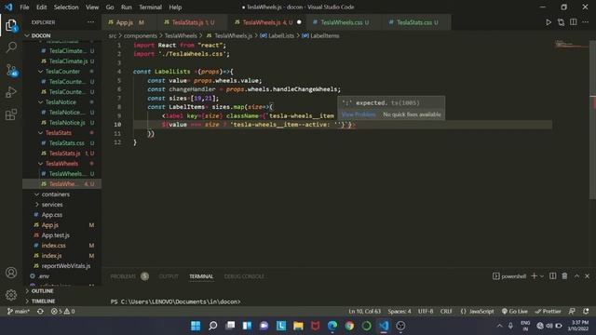This screenshot has height=335, width=596.
Task: Click the Run Code play icon
Action: pyautogui.click(x=549, y=22)
